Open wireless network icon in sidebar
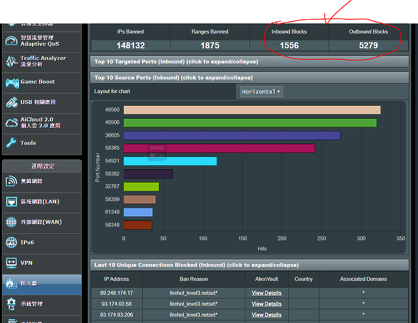418x323 pixels. click(11, 181)
